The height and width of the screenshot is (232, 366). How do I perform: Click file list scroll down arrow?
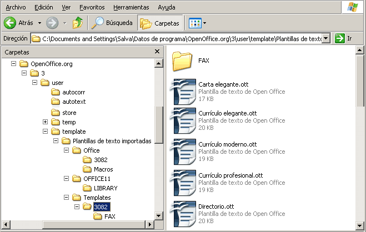tap(359, 225)
